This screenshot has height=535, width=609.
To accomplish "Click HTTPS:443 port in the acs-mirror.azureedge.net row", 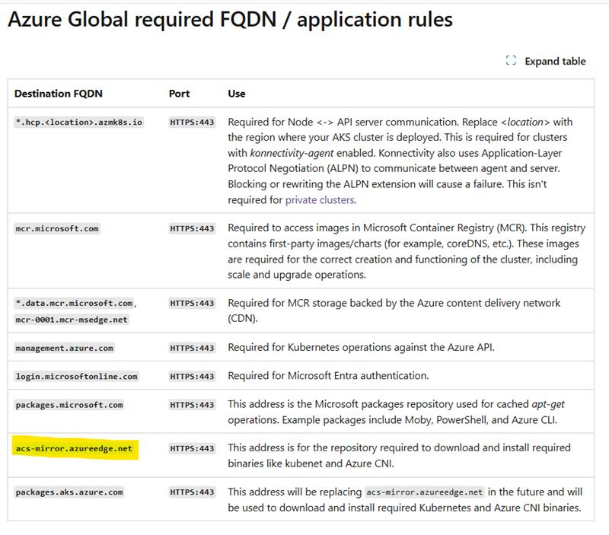I will coord(192,448).
